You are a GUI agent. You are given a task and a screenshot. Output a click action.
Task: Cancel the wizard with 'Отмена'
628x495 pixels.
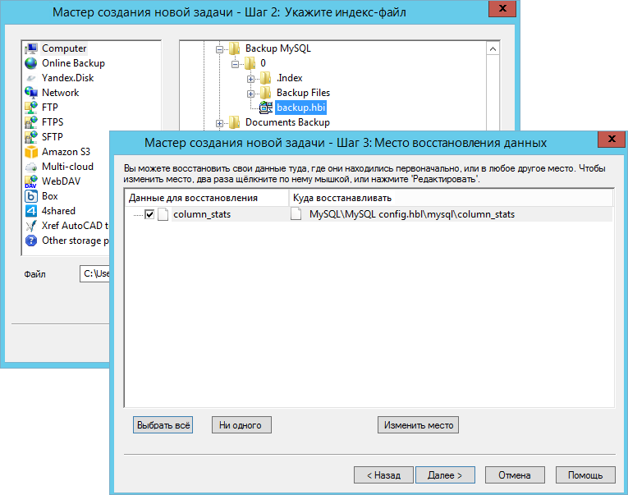515,475
